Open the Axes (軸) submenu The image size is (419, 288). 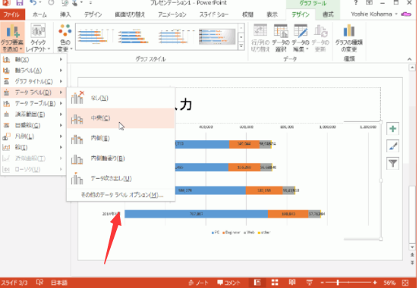[x=33, y=59]
